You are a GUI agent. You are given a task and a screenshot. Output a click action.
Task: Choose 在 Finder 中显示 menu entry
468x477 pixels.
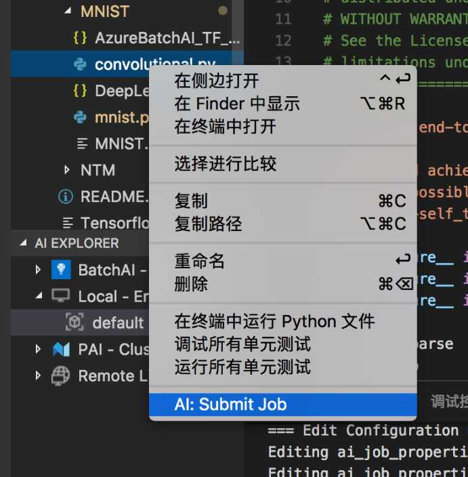[283, 104]
